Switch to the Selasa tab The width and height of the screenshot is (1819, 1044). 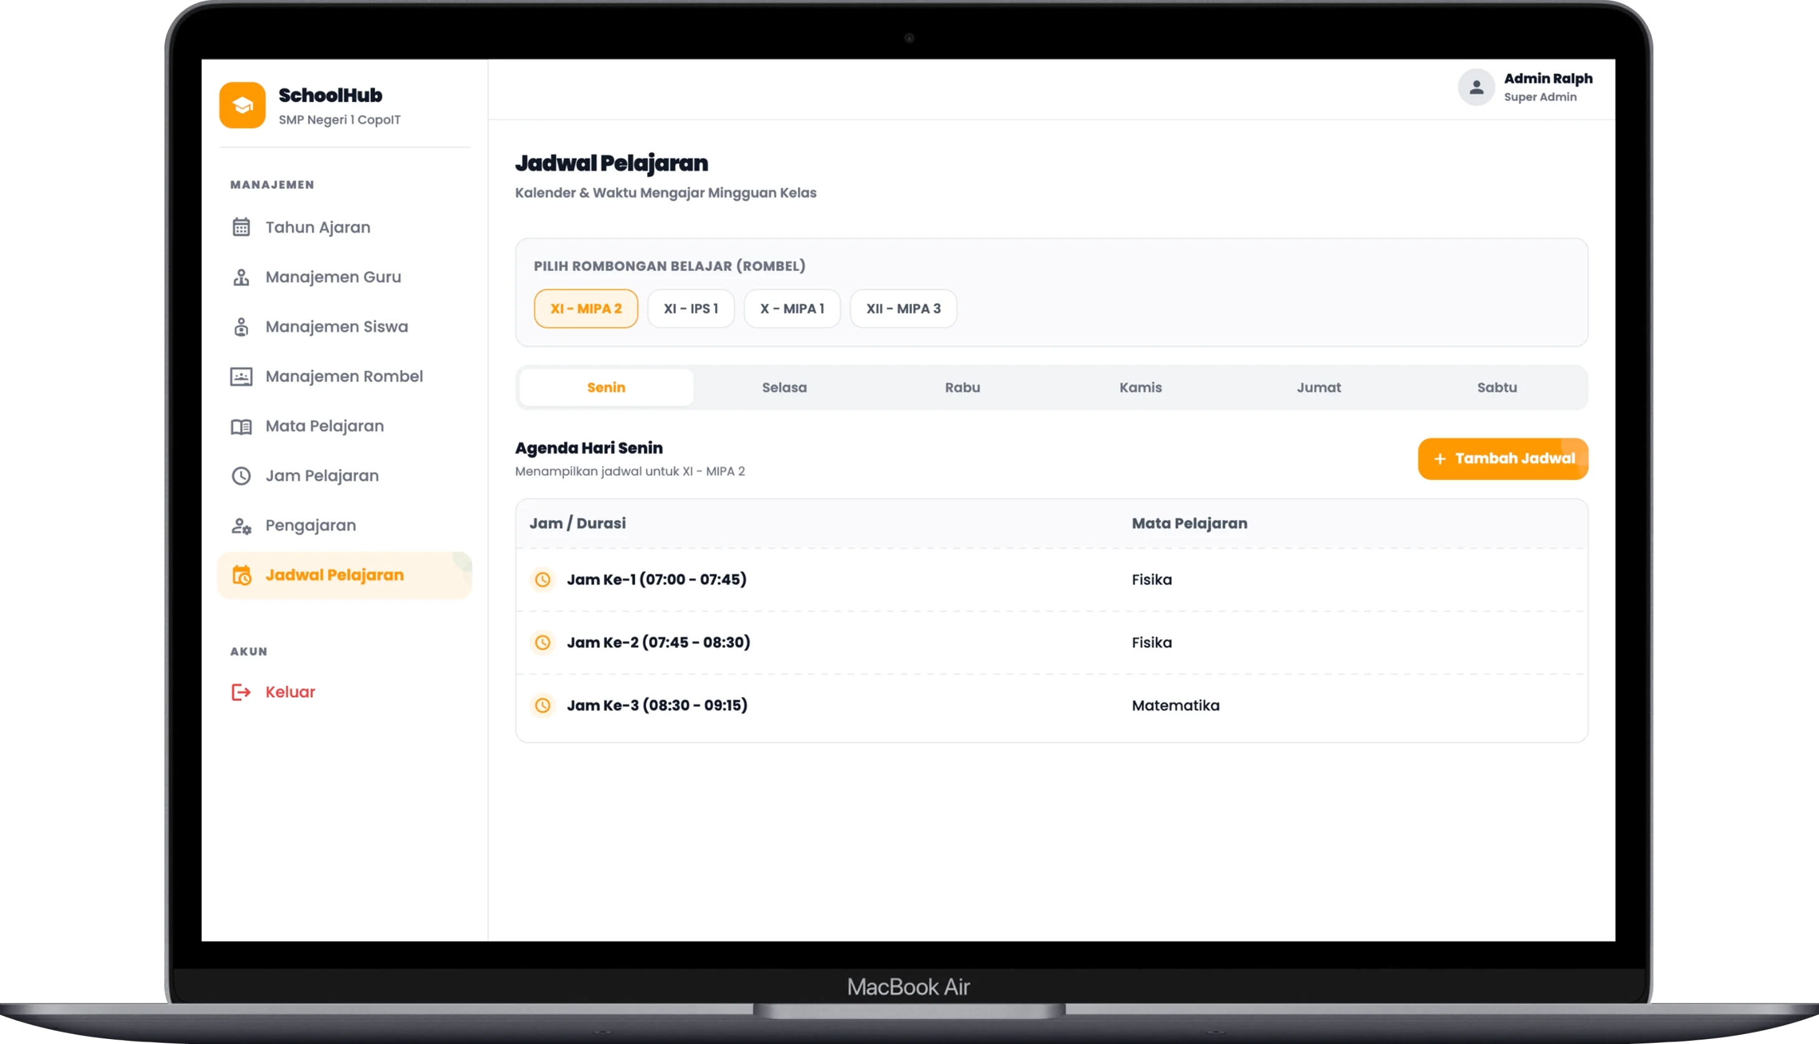(784, 388)
